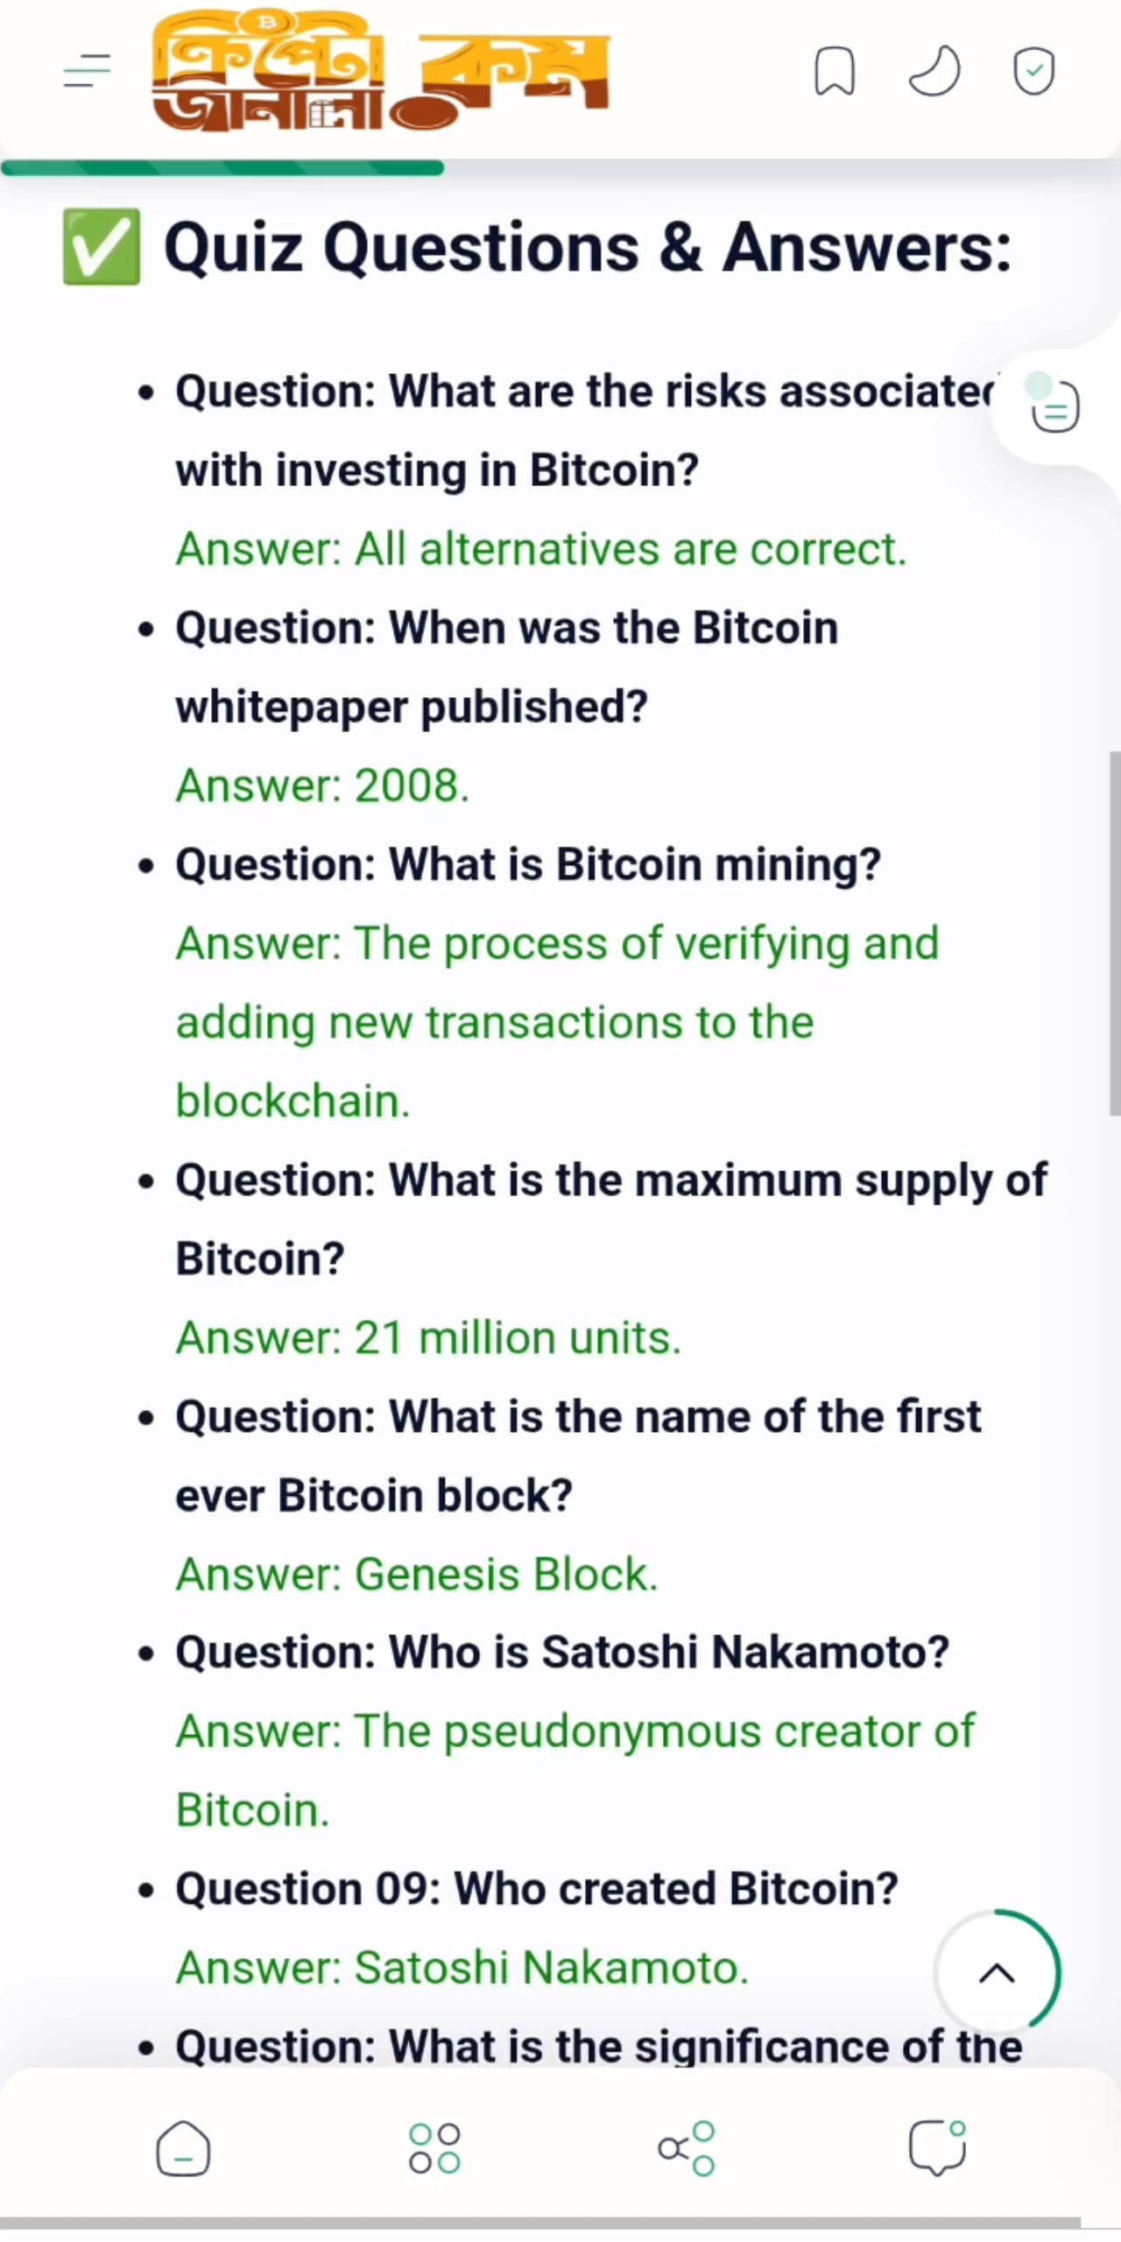Viewport: 1121px width, 2242px height.
Task: Open the hamburger navigation menu
Action: point(85,72)
